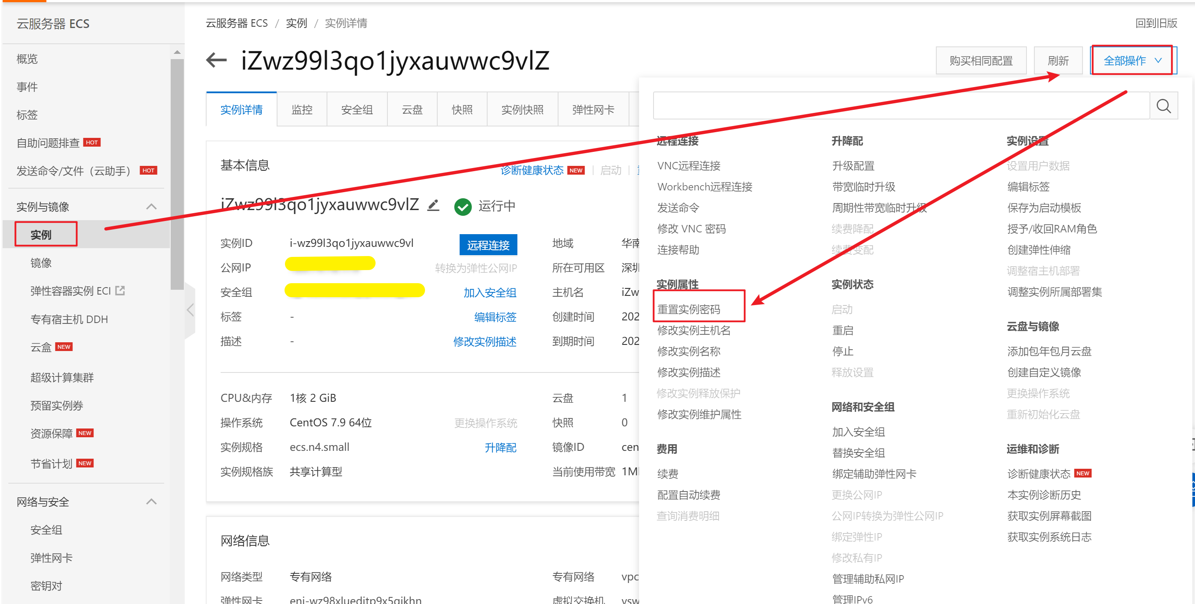Click the 修改实例描述 link
The image size is (1195, 604).
485,342
